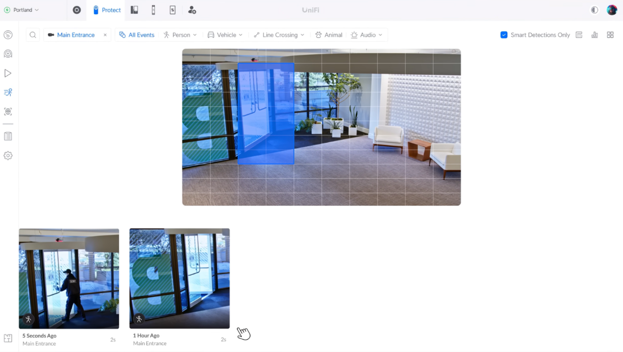The width and height of the screenshot is (623, 352).
Task: Open the calendar date filter icon
Action: (579, 35)
